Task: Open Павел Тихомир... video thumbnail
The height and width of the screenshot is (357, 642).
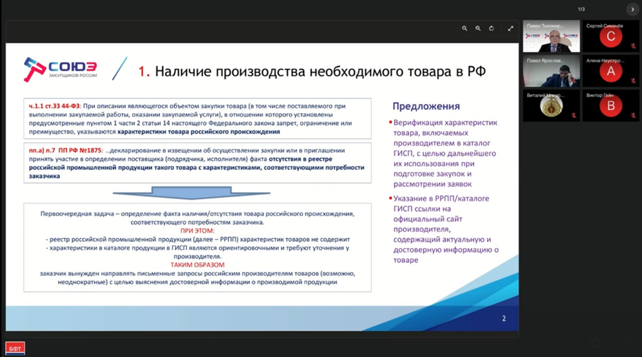Action: pyautogui.click(x=551, y=36)
